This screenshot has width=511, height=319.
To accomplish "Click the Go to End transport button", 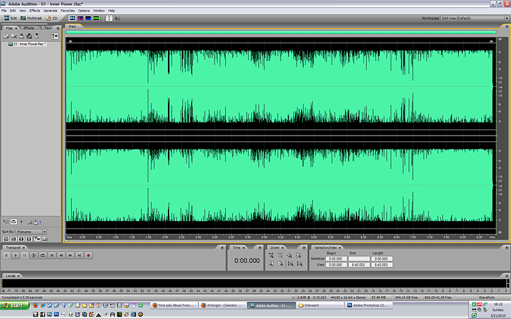I will [x=79, y=255].
